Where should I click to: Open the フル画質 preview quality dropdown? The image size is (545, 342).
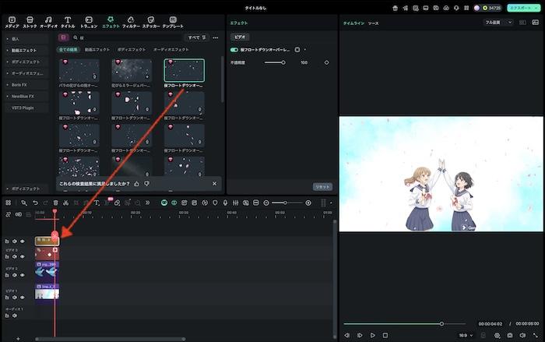pos(498,23)
